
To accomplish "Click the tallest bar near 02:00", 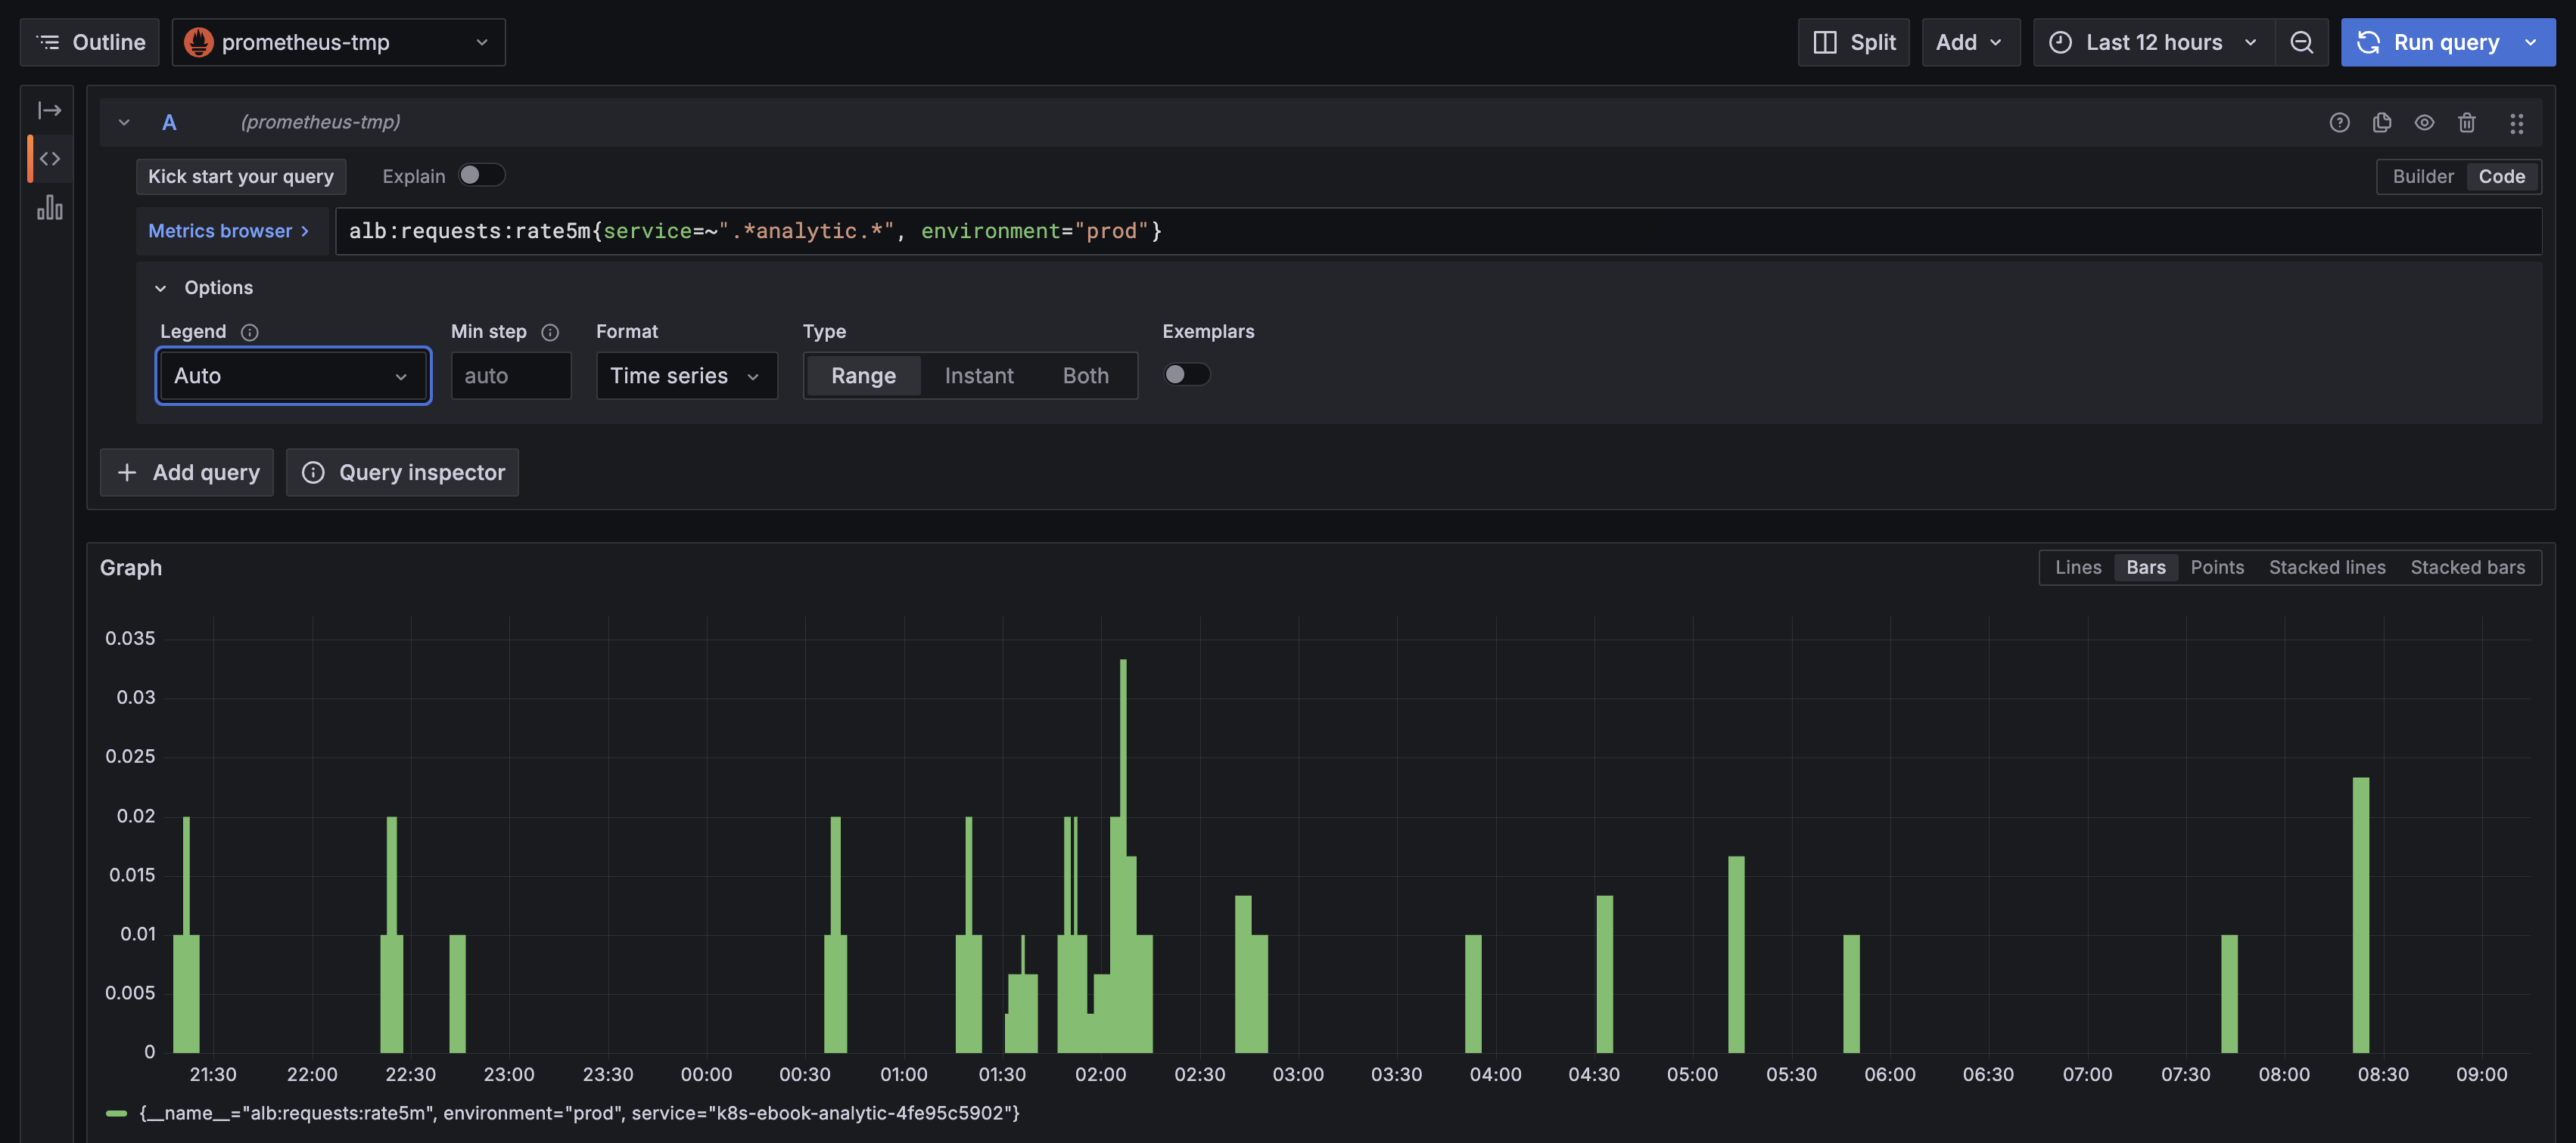I will point(1123,855).
